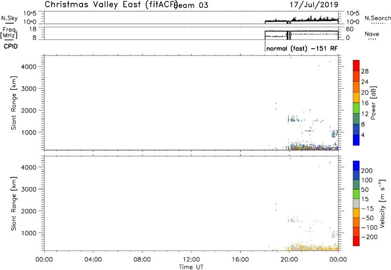Pick the yellow 16–20 dB power color segment
Screen dimensions: 391x270
pyautogui.click(x=356, y=97)
